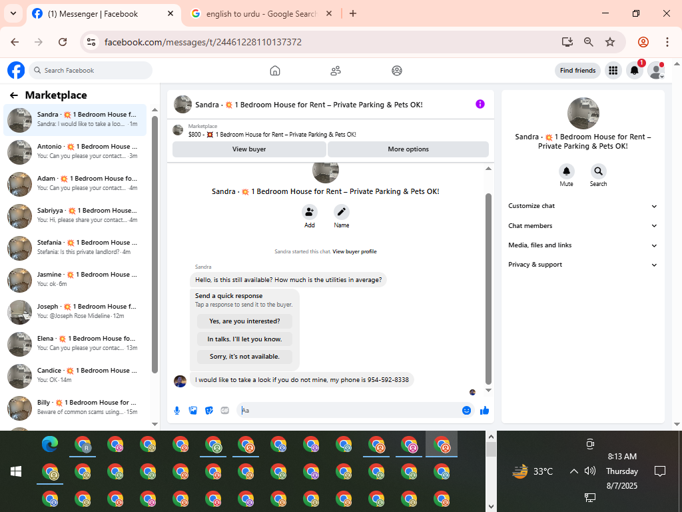Viewport: 682px width, 512px height.
Task: Choose a GIF in the composer
Action: click(x=225, y=411)
